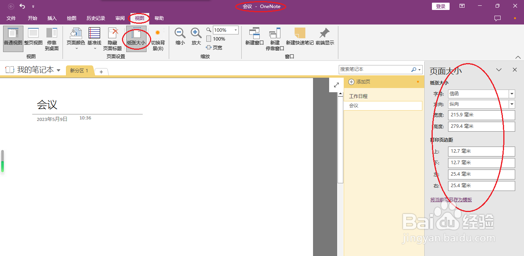Click the page time 10:36
This screenshot has width=524, height=256.
coord(85,118)
